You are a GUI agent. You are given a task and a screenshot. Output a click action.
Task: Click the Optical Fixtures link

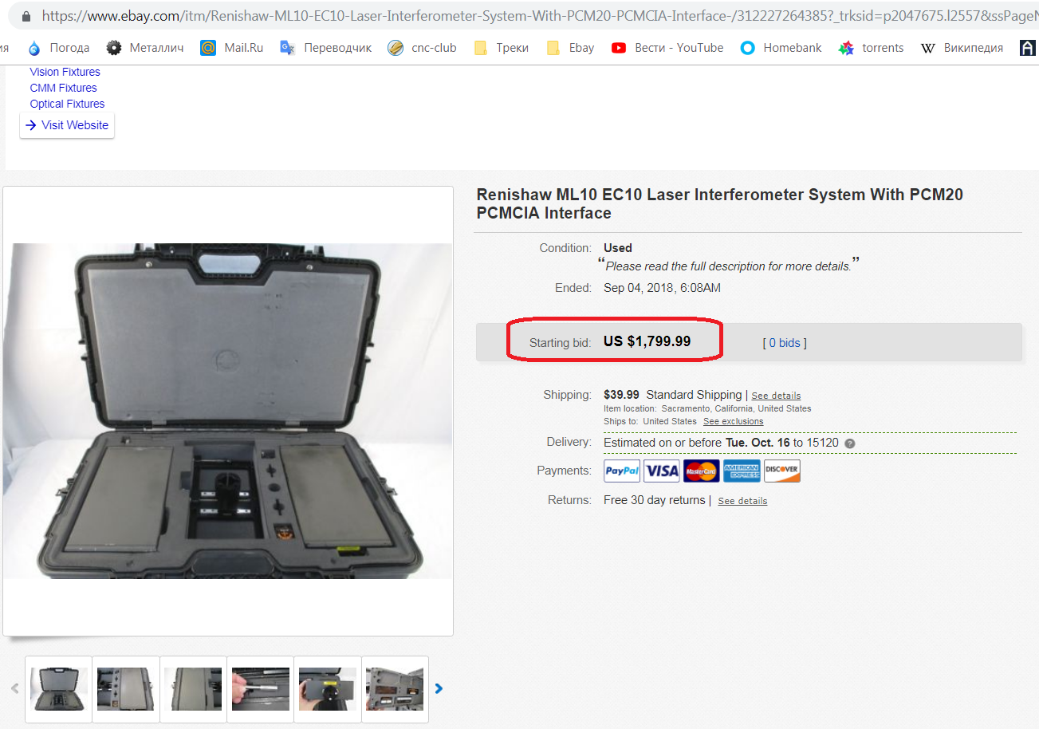point(67,104)
